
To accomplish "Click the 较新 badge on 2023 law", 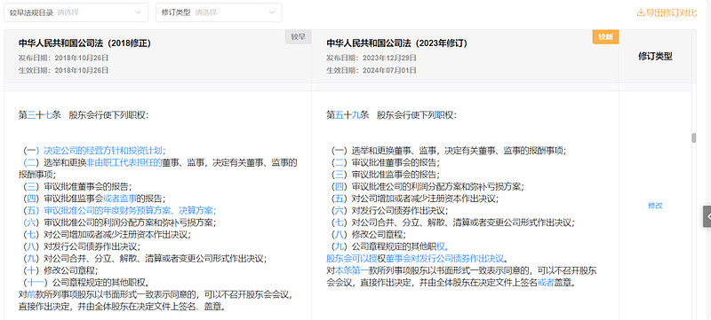I will click(605, 36).
